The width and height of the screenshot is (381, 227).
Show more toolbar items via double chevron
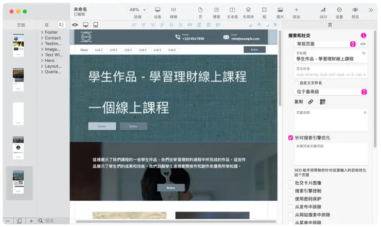(x=371, y=10)
